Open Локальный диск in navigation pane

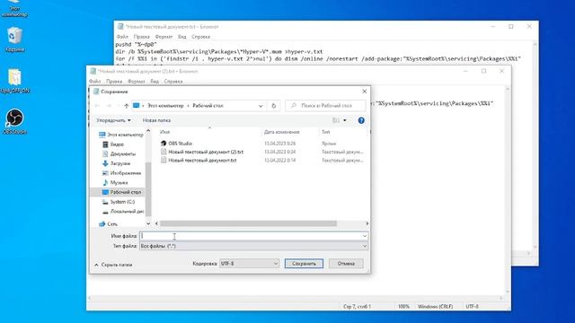(127, 212)
